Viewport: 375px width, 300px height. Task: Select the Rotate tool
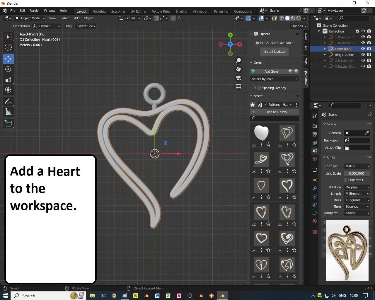pyautogui.click(x=8, y=69)
